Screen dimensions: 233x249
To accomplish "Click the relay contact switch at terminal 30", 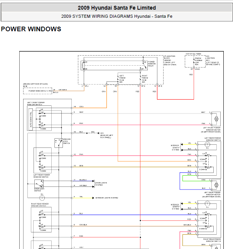I will point(144,65).
